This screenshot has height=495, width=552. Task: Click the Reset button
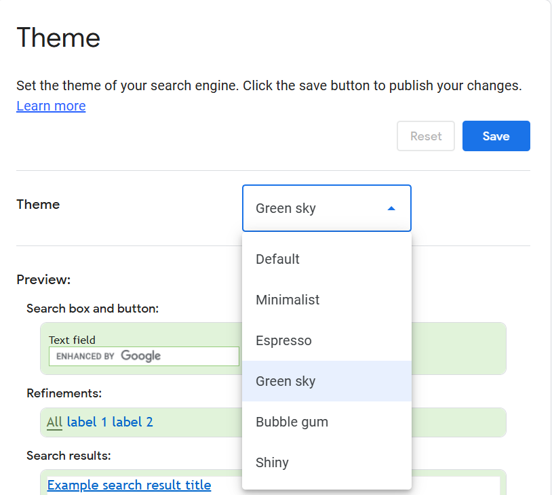coord(426,136)
